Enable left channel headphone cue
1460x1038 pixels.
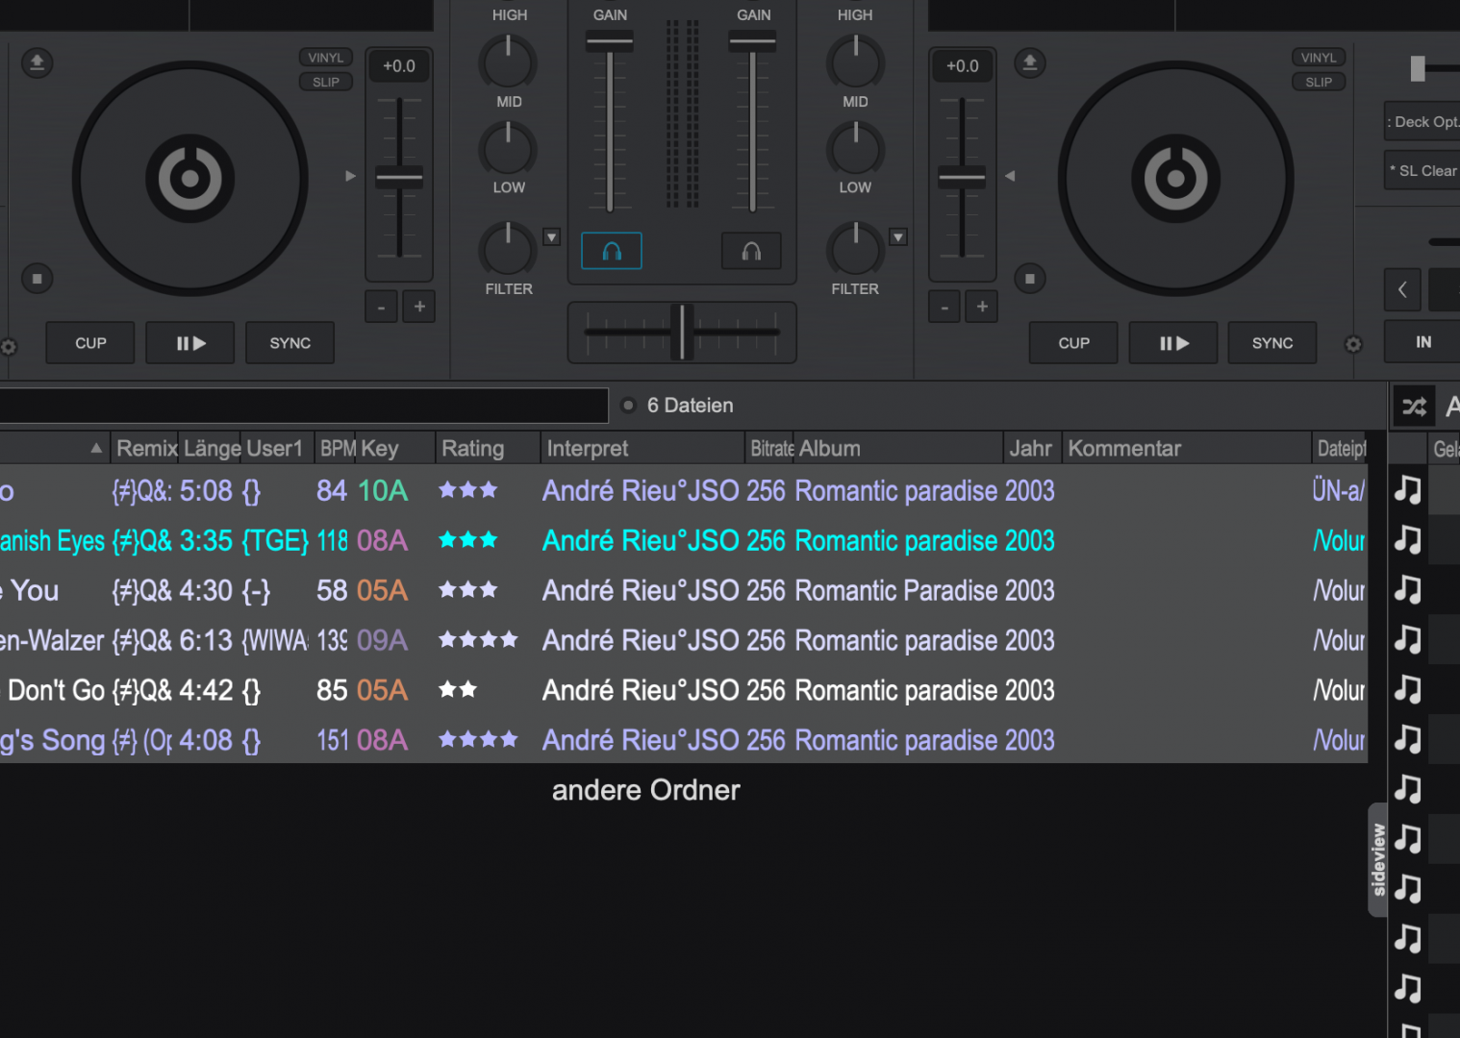pyautogui.click(x=611, y=252)
